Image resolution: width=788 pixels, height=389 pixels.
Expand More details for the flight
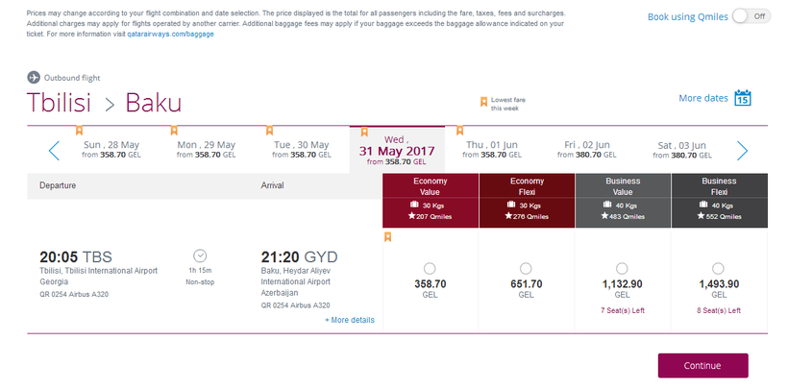pos(350,320)
